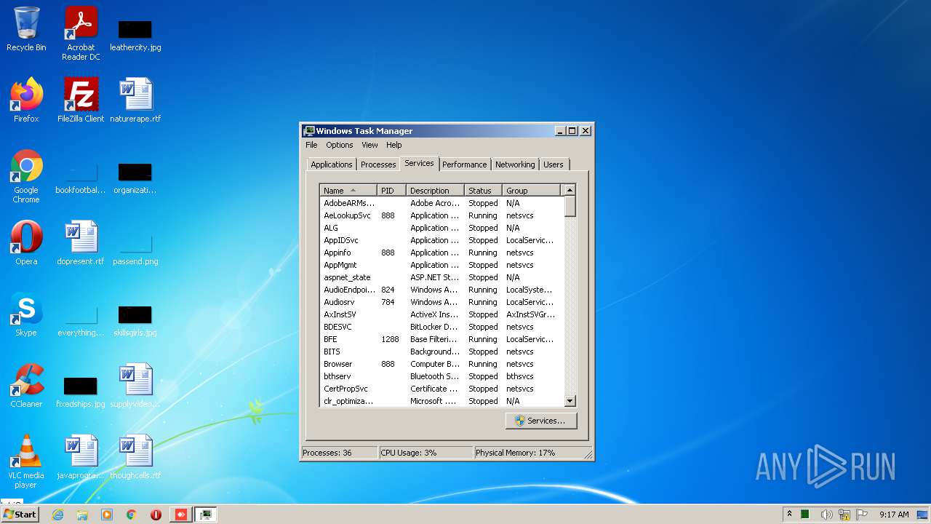Select the CertPropSvc service row
931x524 pixels.
tap(441, 389)
